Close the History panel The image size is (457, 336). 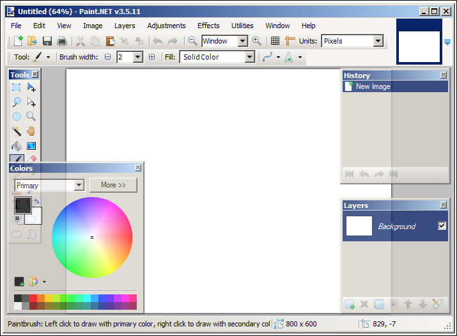[x=444, y=75]
